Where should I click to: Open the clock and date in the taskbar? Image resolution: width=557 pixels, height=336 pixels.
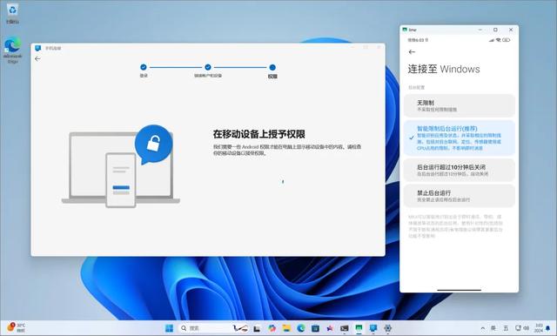(x=539, y=328)
